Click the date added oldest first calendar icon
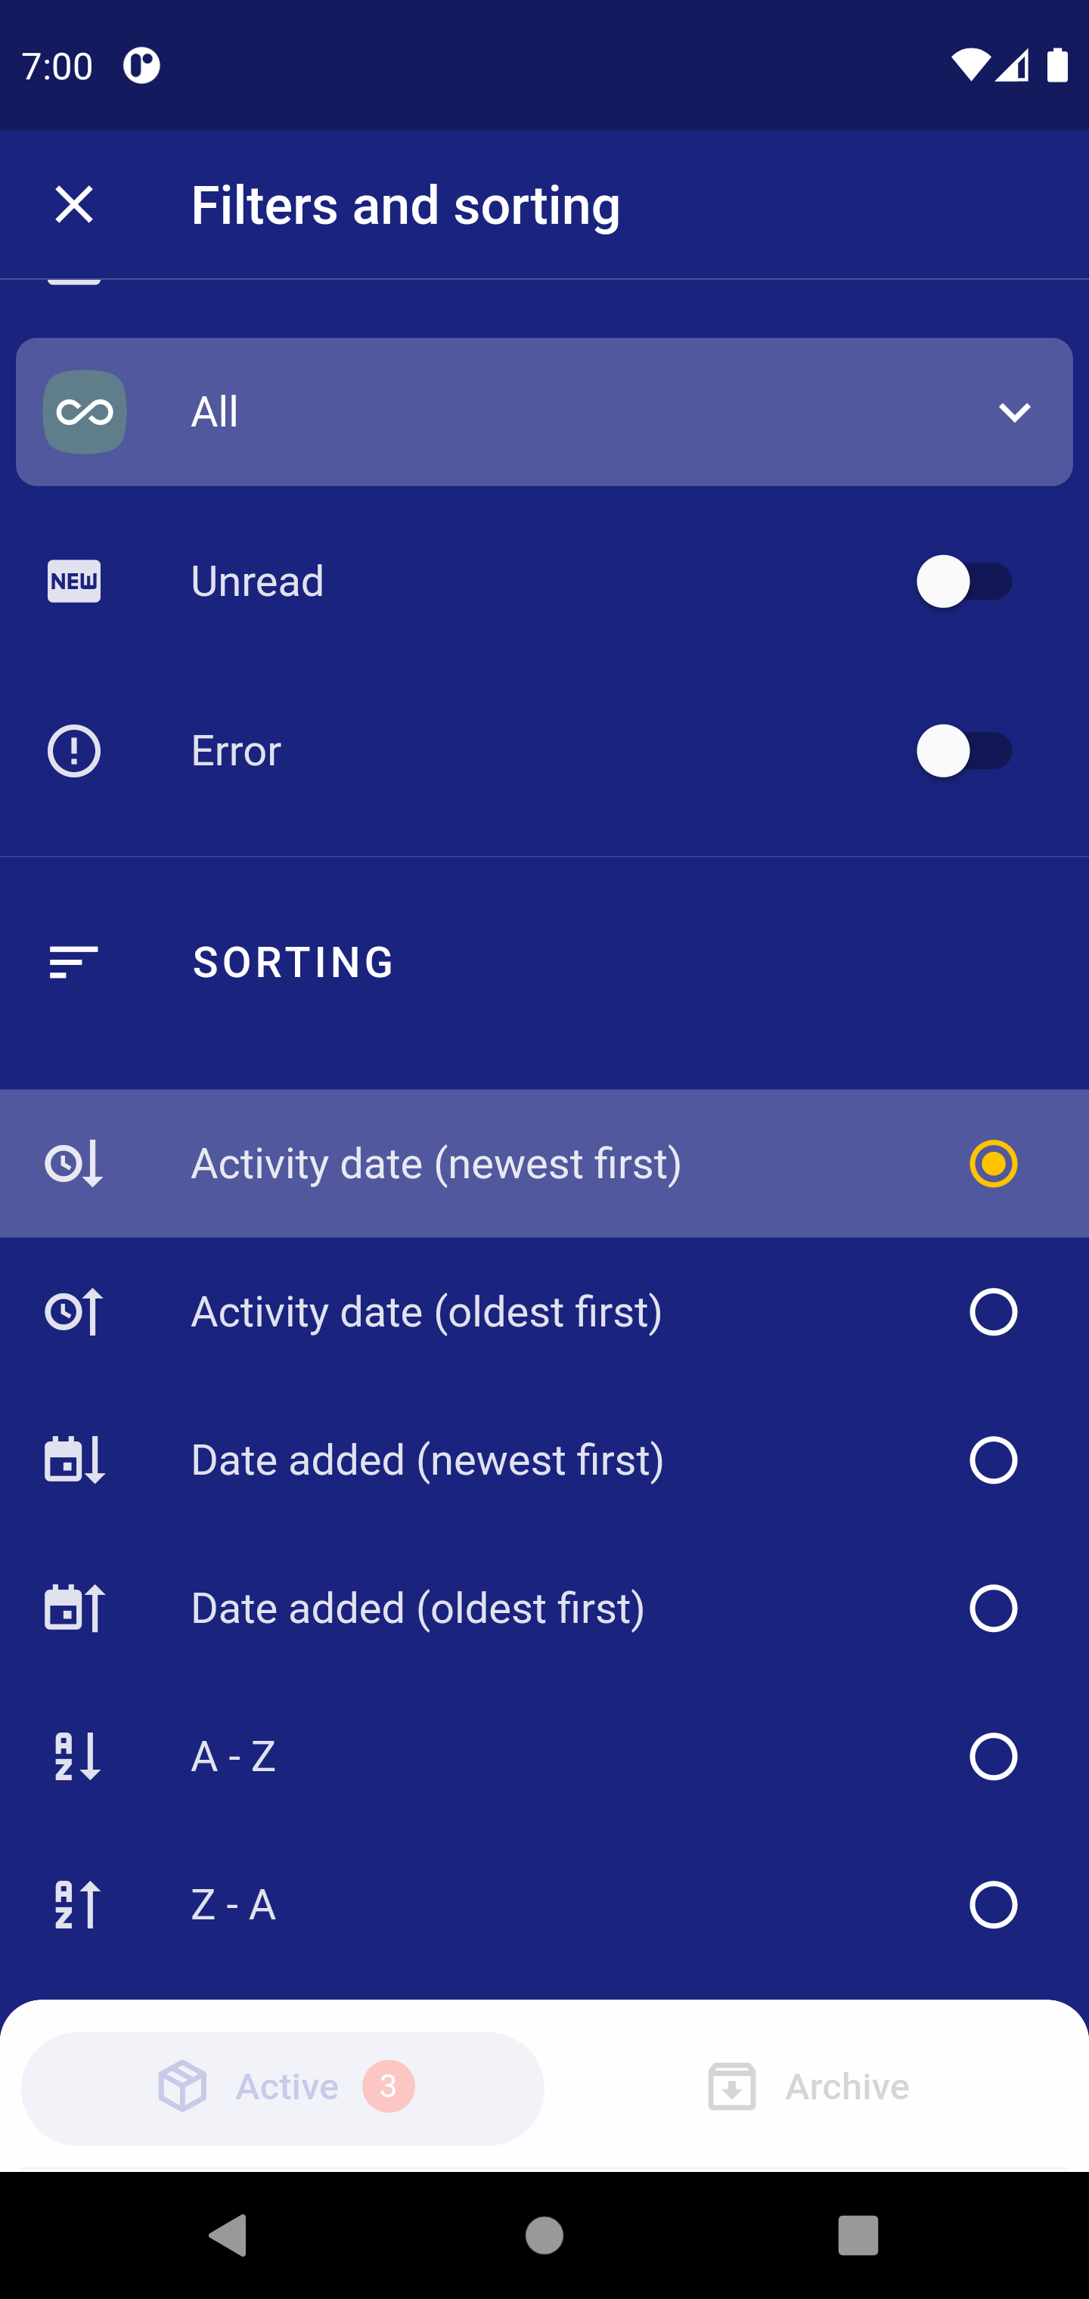 [x=74, y=1609]
